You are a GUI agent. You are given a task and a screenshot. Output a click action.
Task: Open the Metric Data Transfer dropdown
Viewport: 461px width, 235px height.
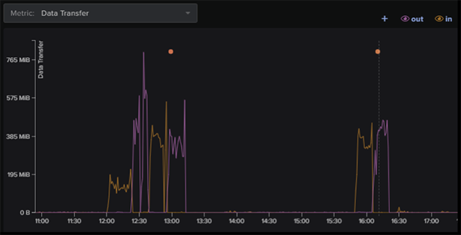101,13
